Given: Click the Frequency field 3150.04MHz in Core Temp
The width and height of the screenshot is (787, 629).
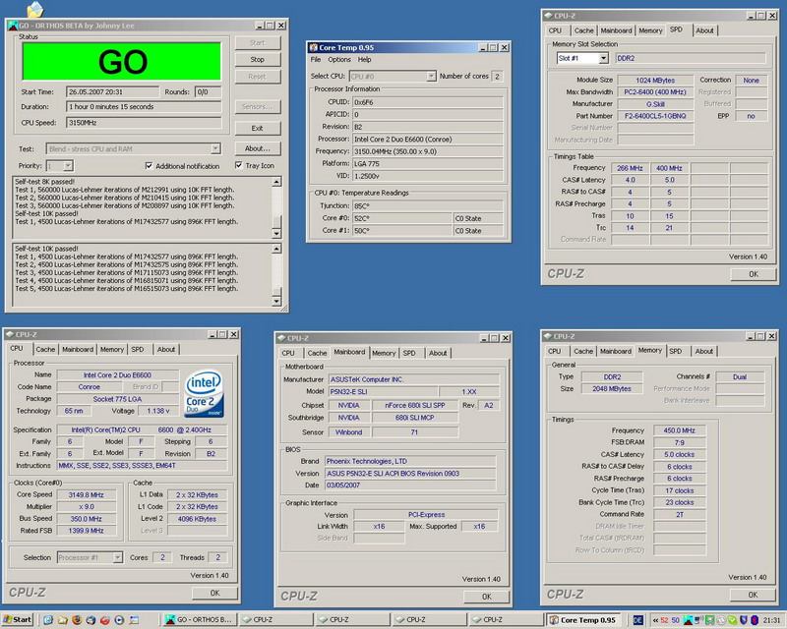Looking at the screenshot, I should pos(428,151).
